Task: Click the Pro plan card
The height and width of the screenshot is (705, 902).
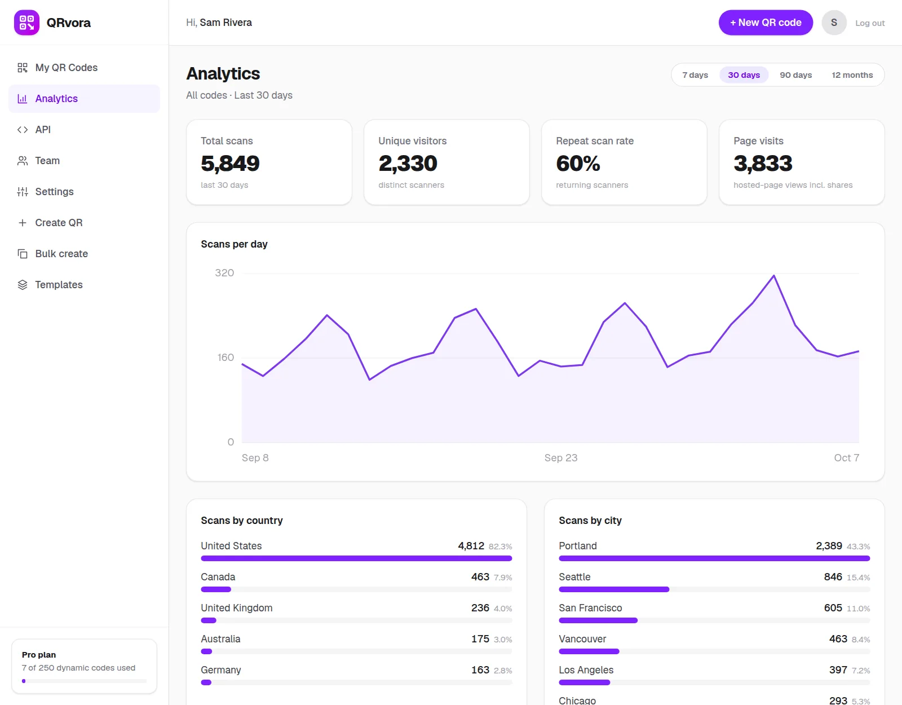Action: 84,666
